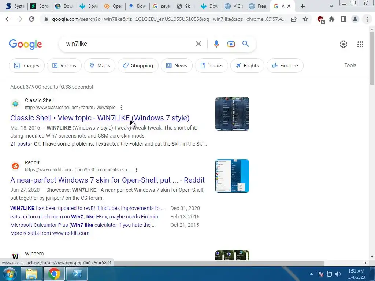The image size is (375, 281).
Task: Show News results
Action: 177,65
